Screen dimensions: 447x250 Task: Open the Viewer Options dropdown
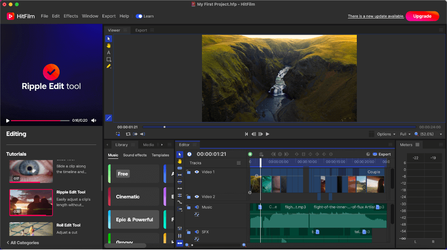[x=386, y=135]
